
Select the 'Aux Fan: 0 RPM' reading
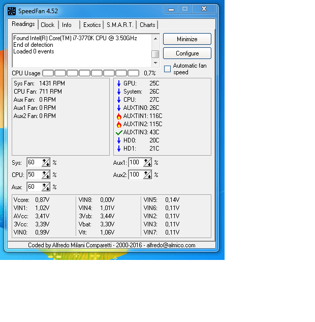(35, 100)
